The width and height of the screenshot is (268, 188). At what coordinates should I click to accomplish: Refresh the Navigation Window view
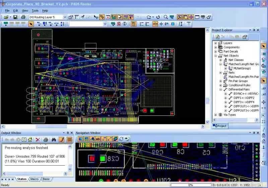click(121, 139)
